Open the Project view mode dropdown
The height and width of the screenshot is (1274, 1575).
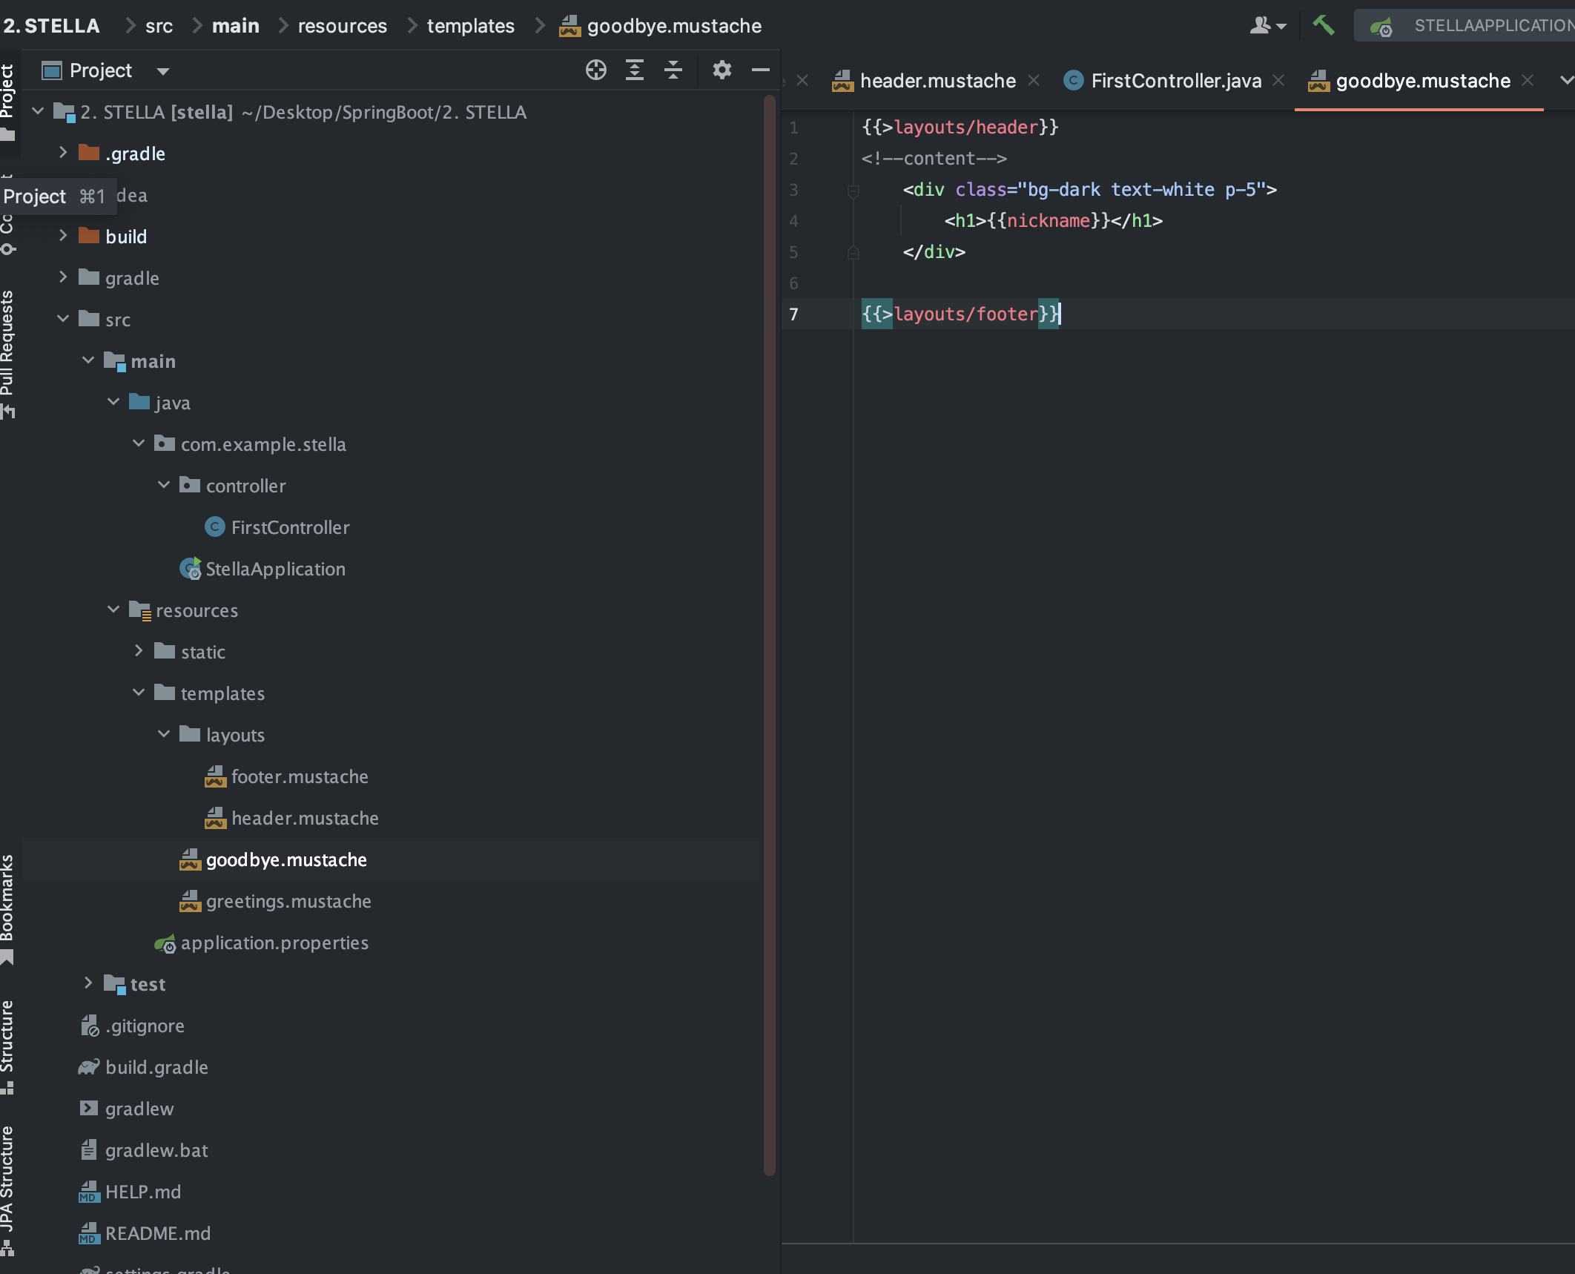[x=163, y=71]
